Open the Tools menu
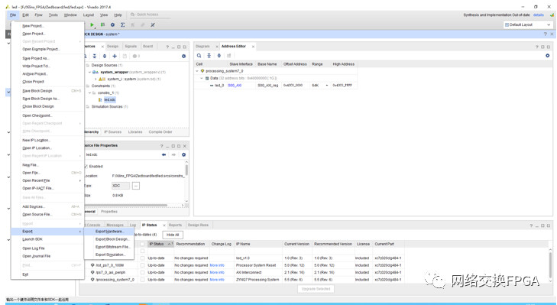Viewport: 557px width, 305px height. (53, 15)
